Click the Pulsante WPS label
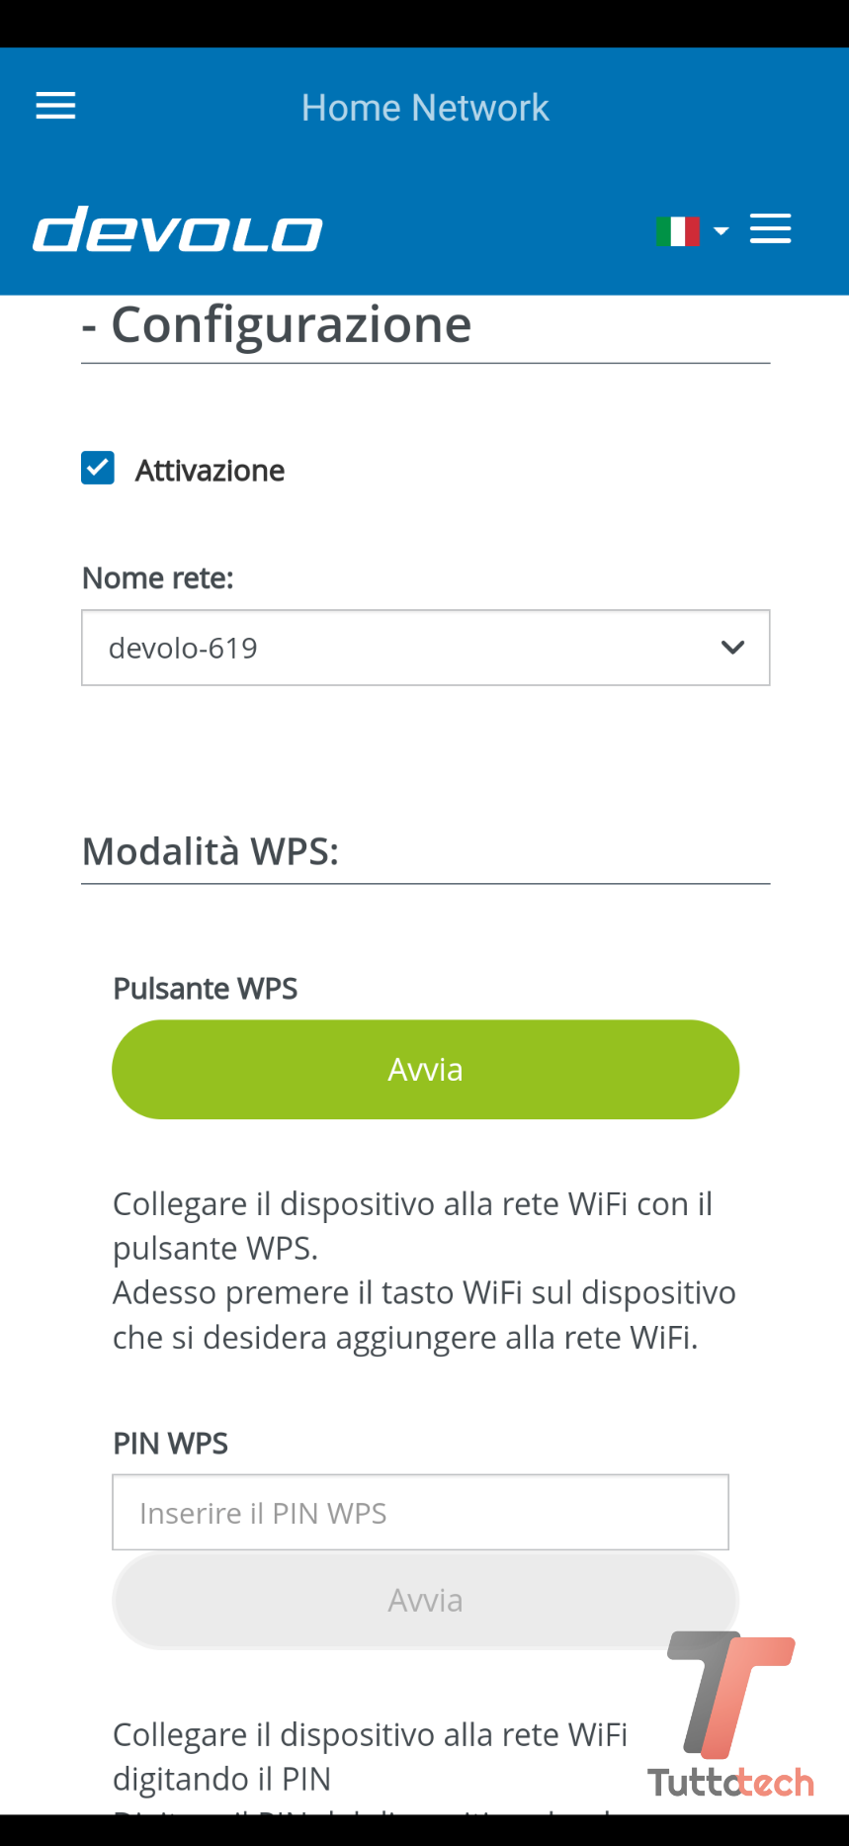 (206, 989)
